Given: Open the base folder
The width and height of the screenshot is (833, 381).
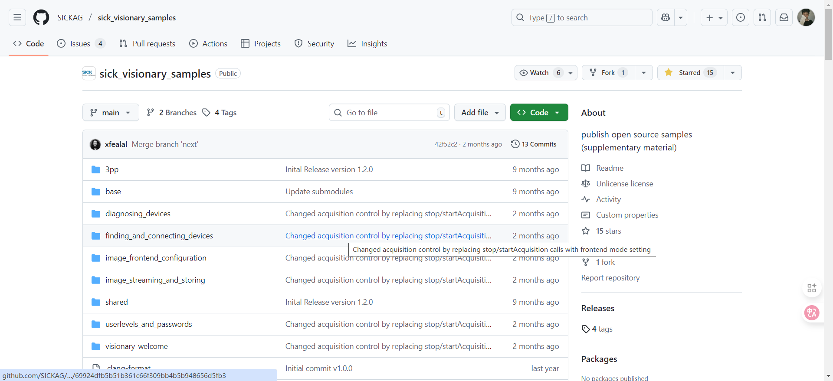Looking at the screenshot, I should tap(113, 192).
